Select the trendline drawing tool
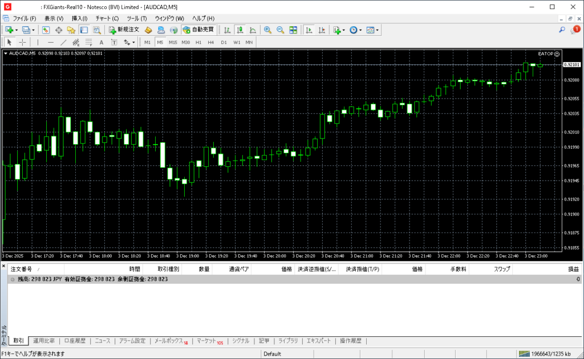Screen dimensions: 584x359 tap(64, 42)
